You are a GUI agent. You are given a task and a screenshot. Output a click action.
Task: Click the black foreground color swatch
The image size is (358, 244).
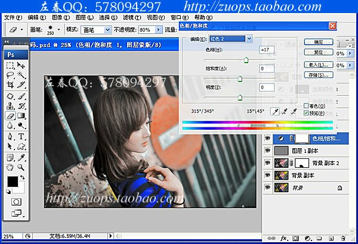13,182
